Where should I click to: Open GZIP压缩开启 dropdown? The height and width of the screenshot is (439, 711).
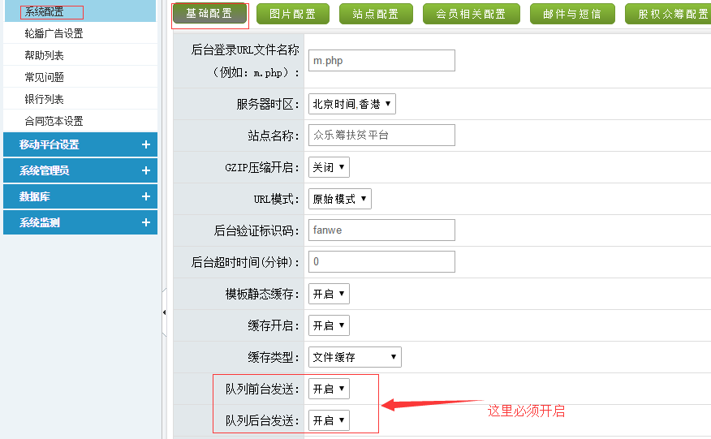[x=329, y=167]
